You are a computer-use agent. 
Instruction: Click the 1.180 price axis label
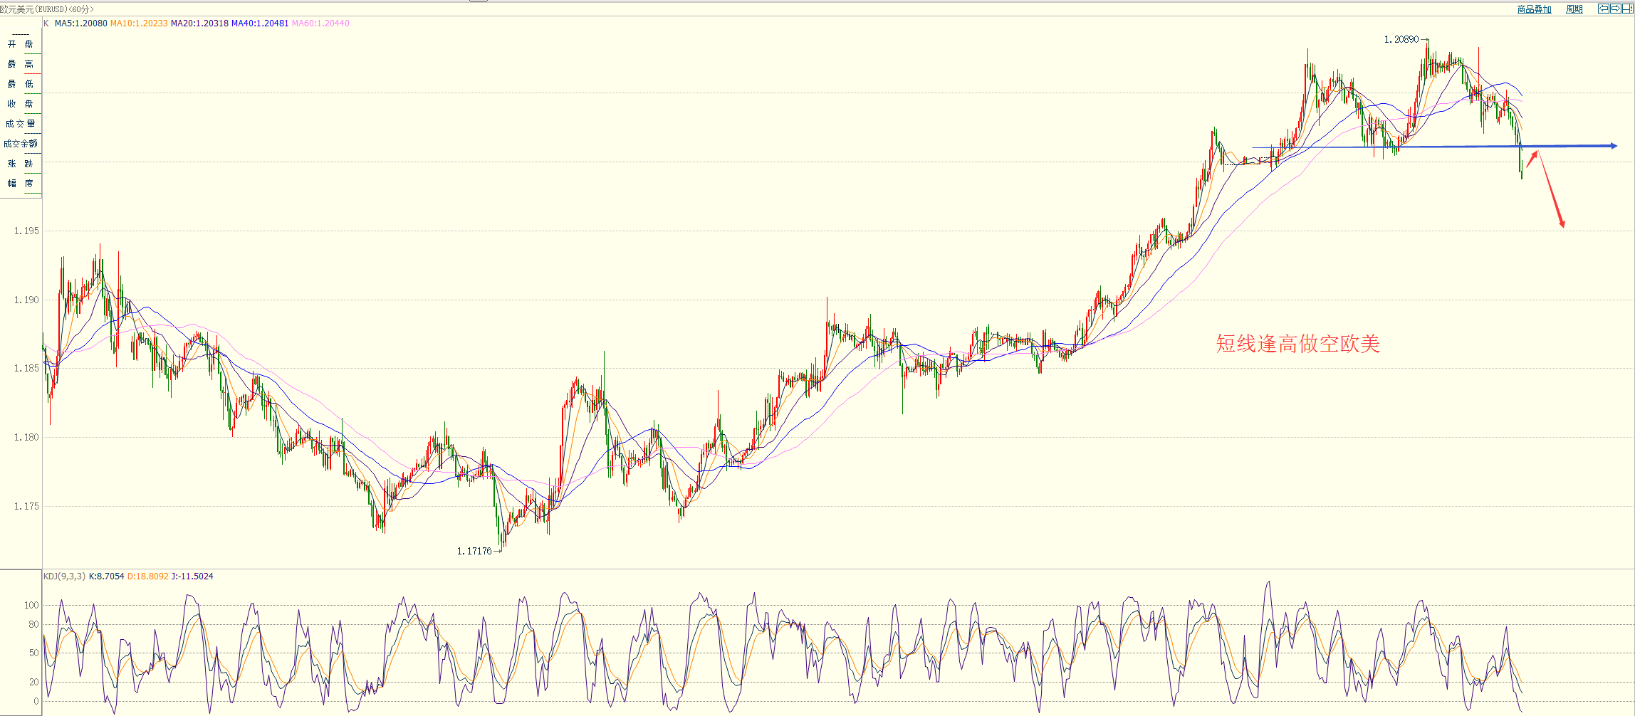pyautogui.click(x=26, y=438)
